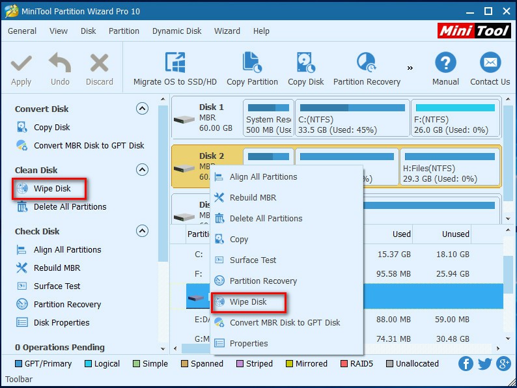Viewport: 517px width, 388px height.
Task: Choose Convert MBR Disk to GPT Disk in the context menu
Action: point(286,323)
